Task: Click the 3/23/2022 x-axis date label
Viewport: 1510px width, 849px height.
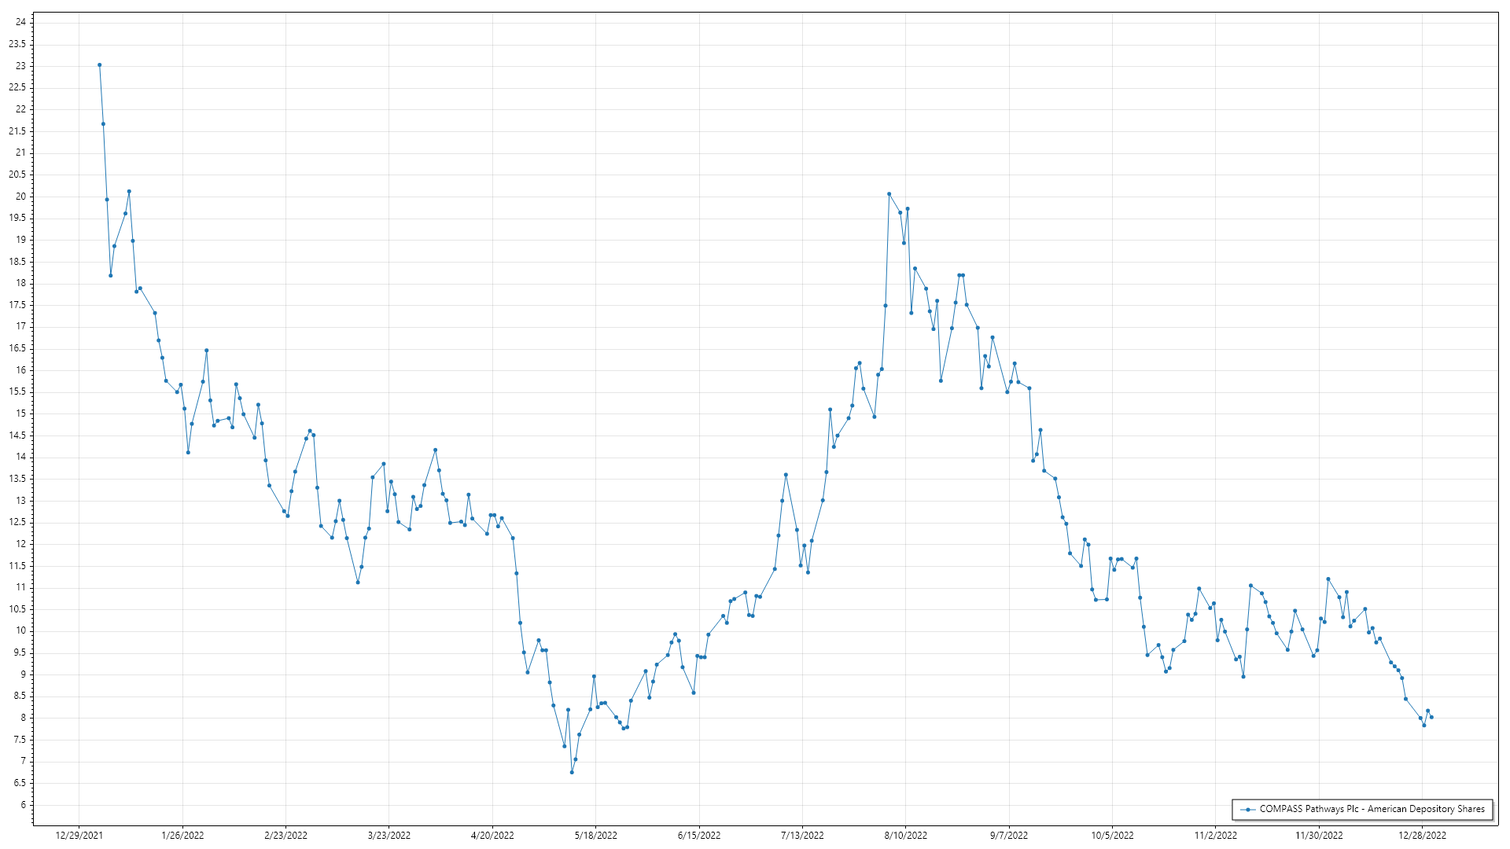Action: 389,835
